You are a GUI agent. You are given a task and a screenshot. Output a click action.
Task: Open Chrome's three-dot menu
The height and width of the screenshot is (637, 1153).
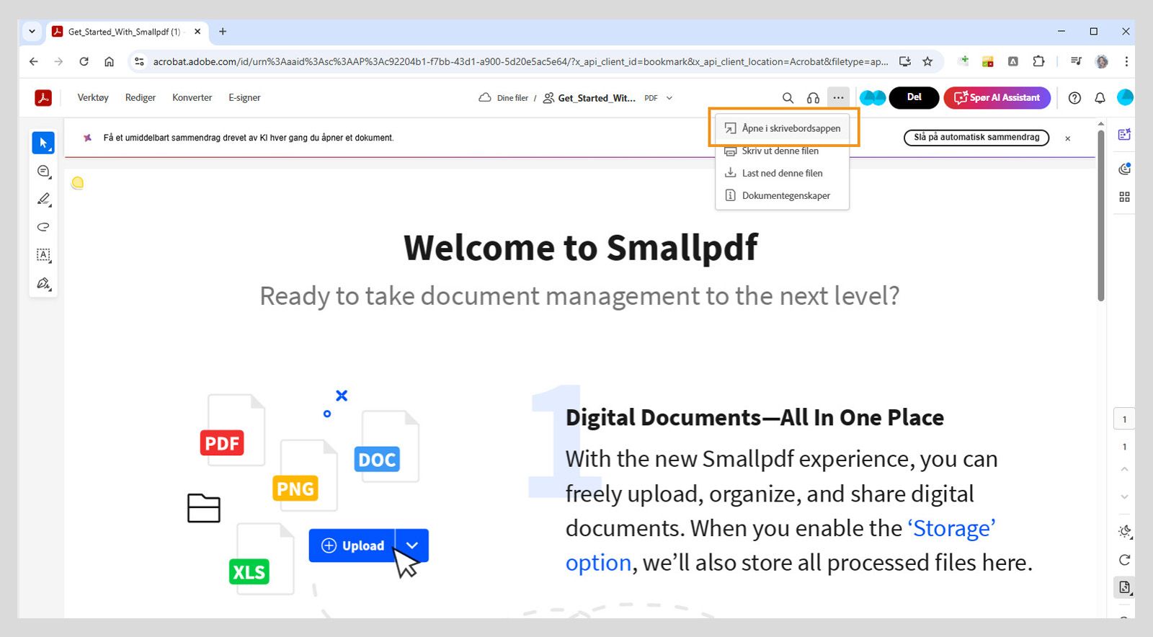[x=1126, y=61]
